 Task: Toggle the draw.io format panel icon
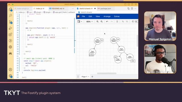click(136, 22)
